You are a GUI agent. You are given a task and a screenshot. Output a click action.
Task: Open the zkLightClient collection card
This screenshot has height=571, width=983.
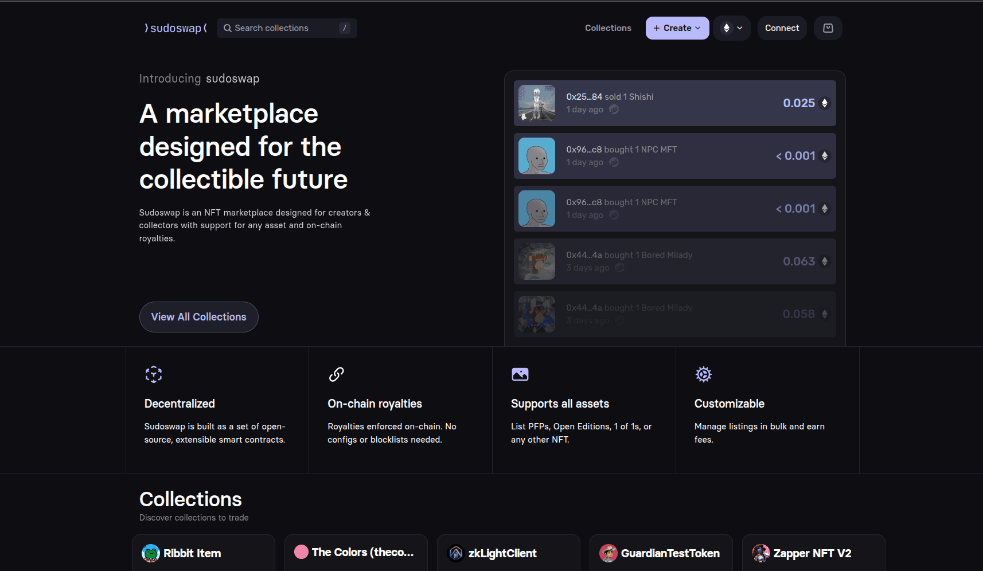coord(509,553)
